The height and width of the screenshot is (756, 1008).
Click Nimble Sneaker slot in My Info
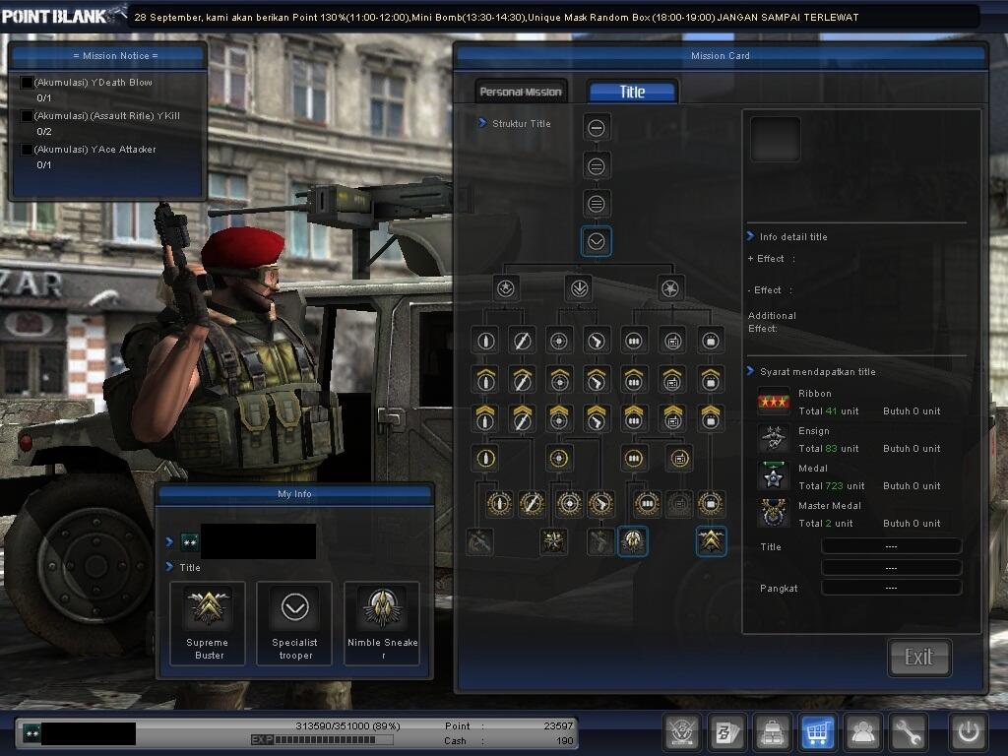coord(382,623)
